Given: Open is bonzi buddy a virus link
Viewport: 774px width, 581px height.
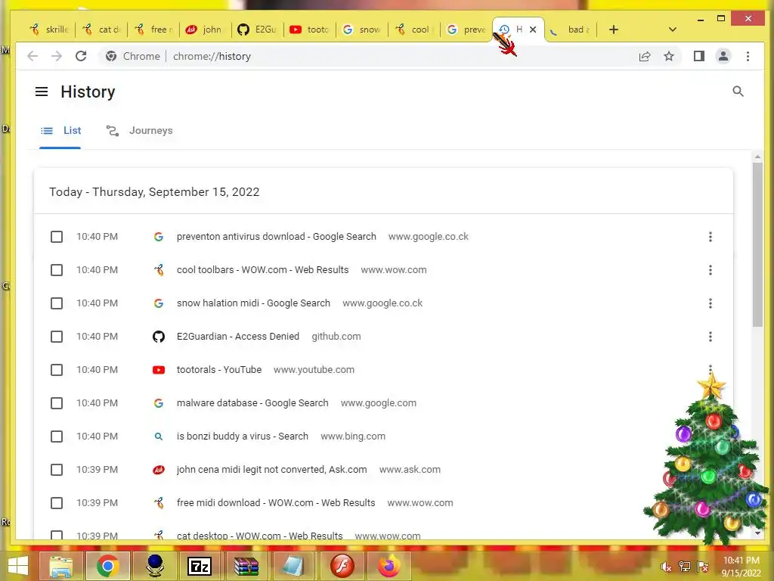Looking at the screenshot, I should coord(243,437).
